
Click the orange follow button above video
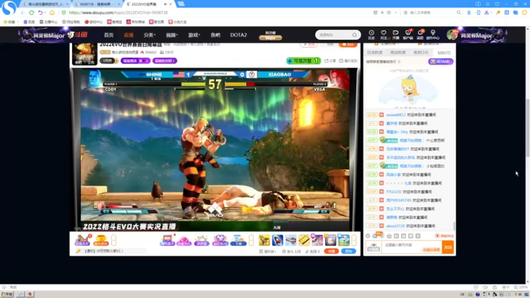(348, 44)
